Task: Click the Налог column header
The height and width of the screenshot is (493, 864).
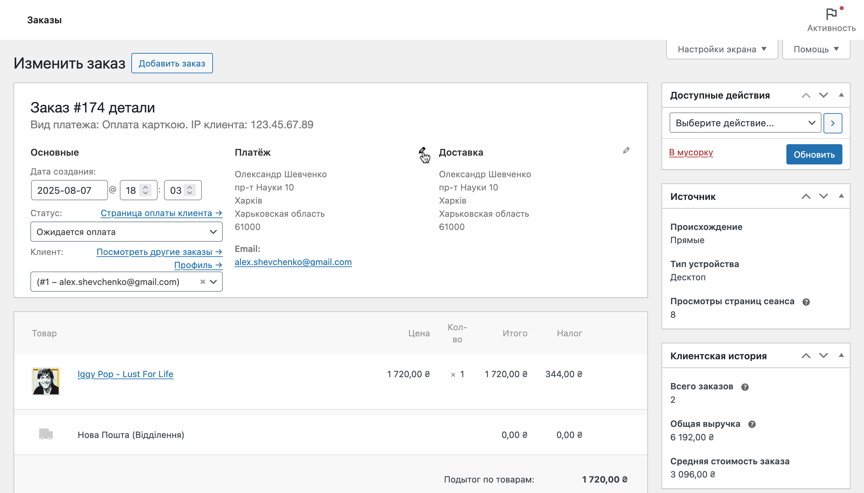Action: (x=570, y=333)
